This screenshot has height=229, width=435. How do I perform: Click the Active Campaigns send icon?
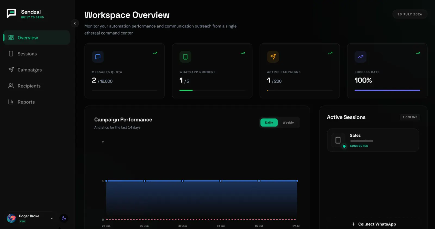click(x=273, y=57)
